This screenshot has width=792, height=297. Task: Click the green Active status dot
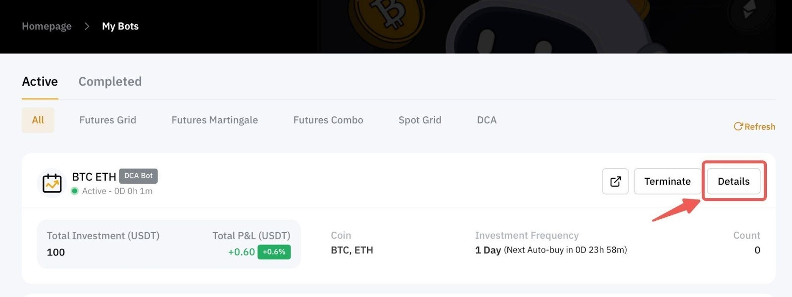pos(75,191)
